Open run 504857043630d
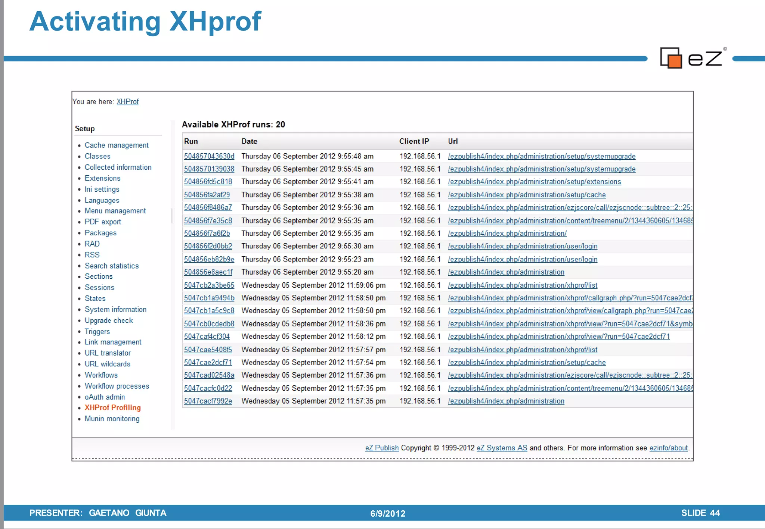765x529 pixels. tap(209, 156)
